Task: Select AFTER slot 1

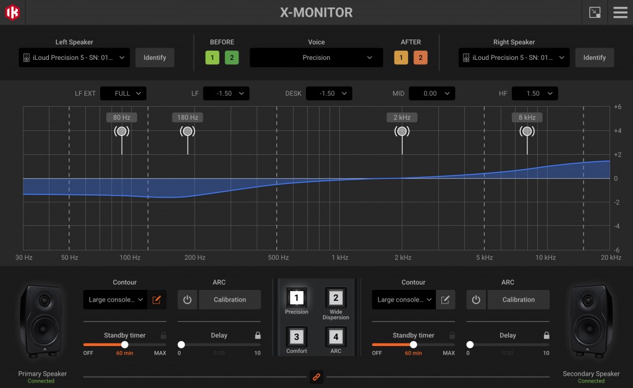Action: pyautogui.click(x=401, y=57)
